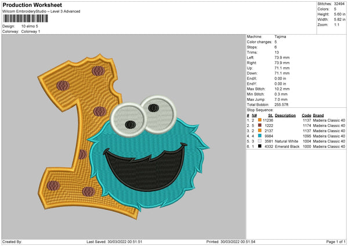348x246 pixels.
Task: Click the orange swatch beside 11236 stitches
Action: coord(260,120)
